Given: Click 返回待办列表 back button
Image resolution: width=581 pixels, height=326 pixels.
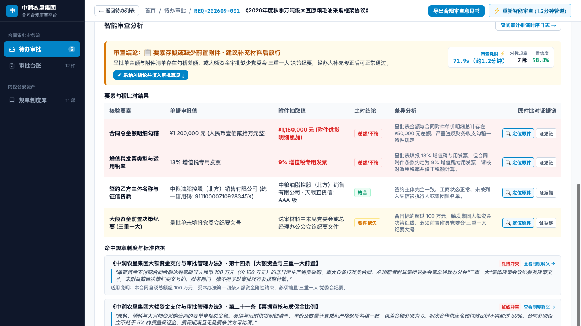Looking at the screenshot, I should point(117,11).
